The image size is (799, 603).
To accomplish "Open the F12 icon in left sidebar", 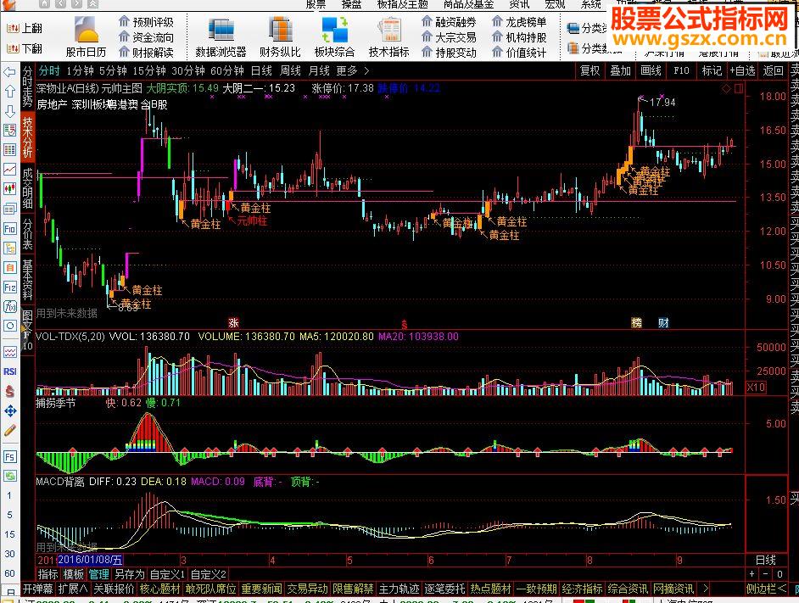I will tap(9, 287).
